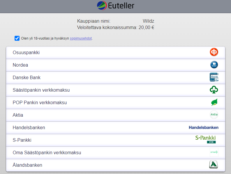Click the Danske Bank logo icon
This screenshot has height=174, width=231.
point(214,77)
